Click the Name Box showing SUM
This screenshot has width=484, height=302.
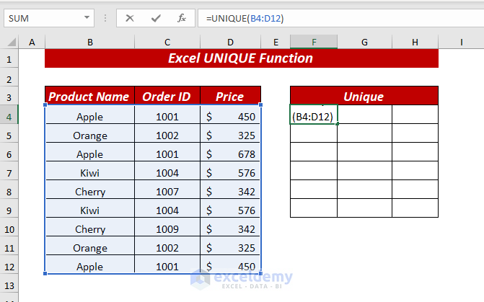click(x=49, y=18)
